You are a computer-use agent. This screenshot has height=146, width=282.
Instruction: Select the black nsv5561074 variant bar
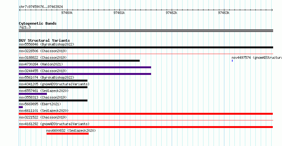coord(53,81)
